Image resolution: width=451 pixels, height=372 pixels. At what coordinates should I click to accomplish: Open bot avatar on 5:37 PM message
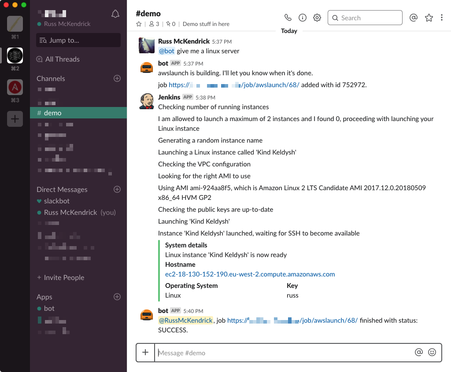click(x=147, y=67)
